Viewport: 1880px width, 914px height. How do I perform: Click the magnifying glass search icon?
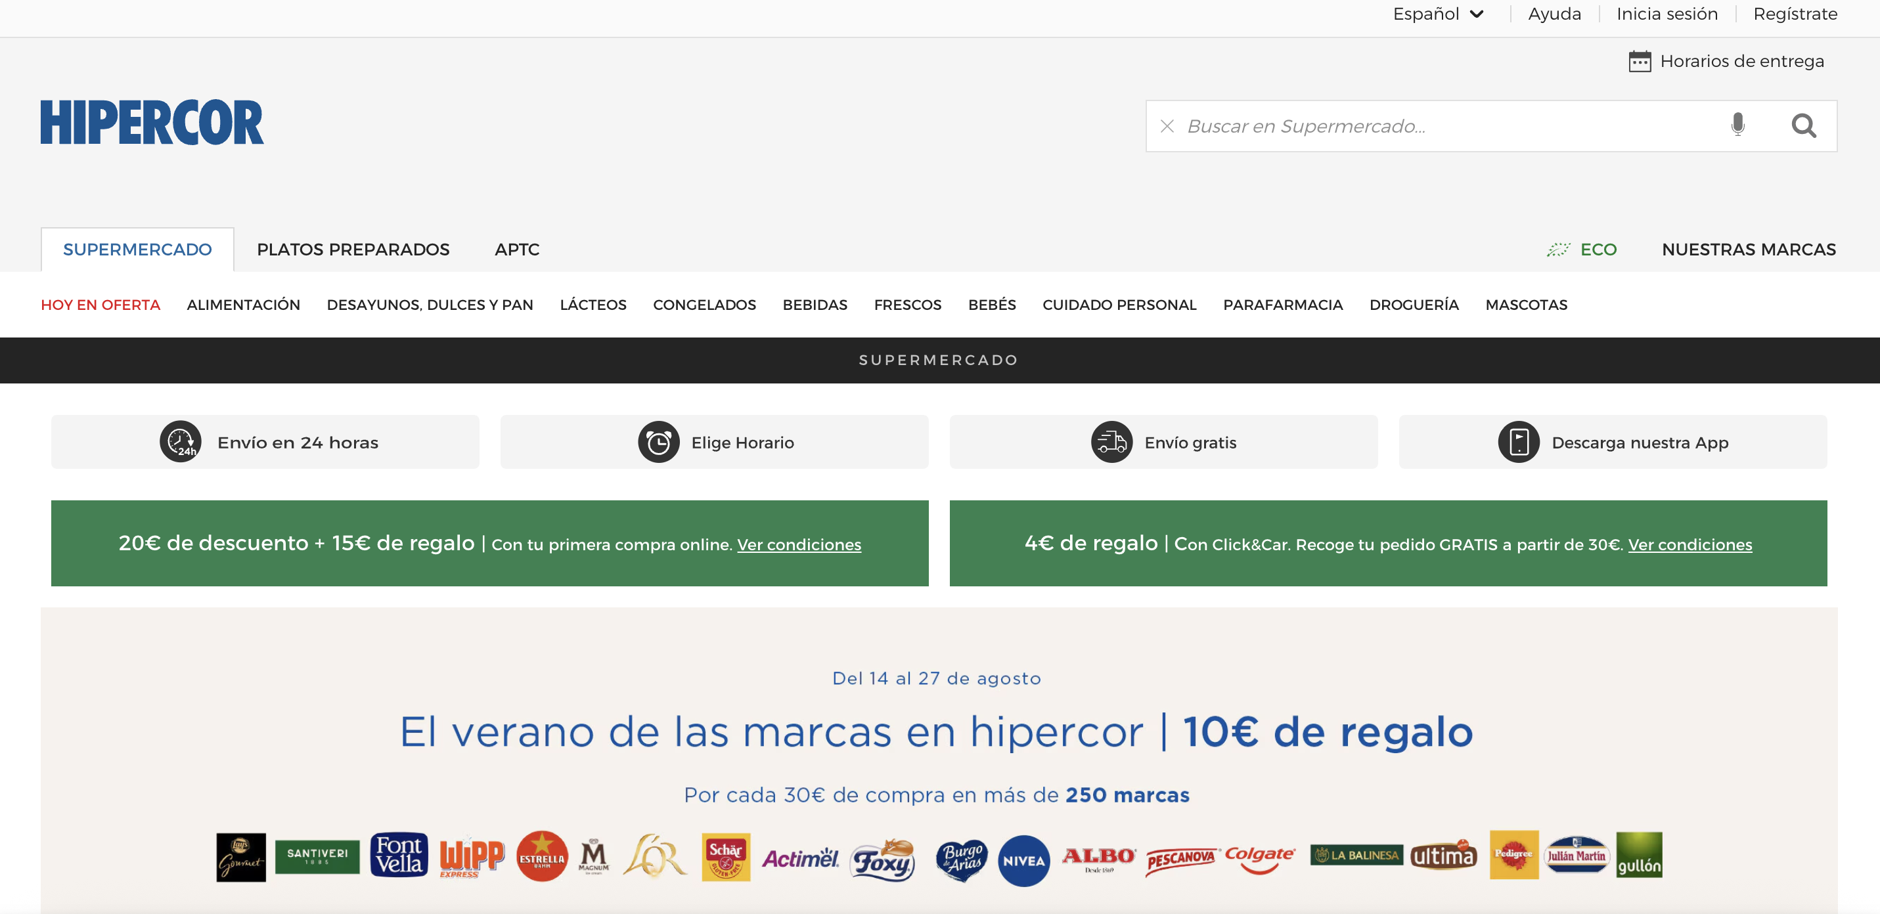[x=1803, y=126]
